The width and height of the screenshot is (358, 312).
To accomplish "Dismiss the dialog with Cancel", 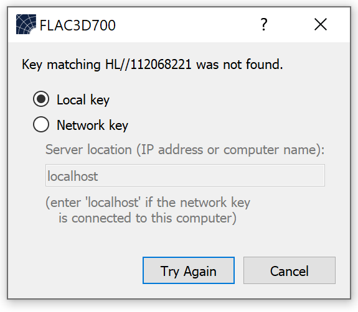I will pyautogui.click(x=290, y=270).
